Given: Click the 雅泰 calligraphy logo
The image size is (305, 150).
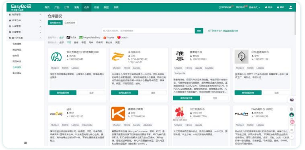Looking at the screenshot, I should point(180,56).
